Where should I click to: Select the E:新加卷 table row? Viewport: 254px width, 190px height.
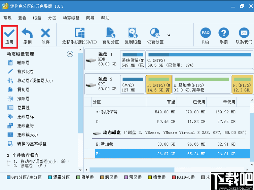coord(167,144)
